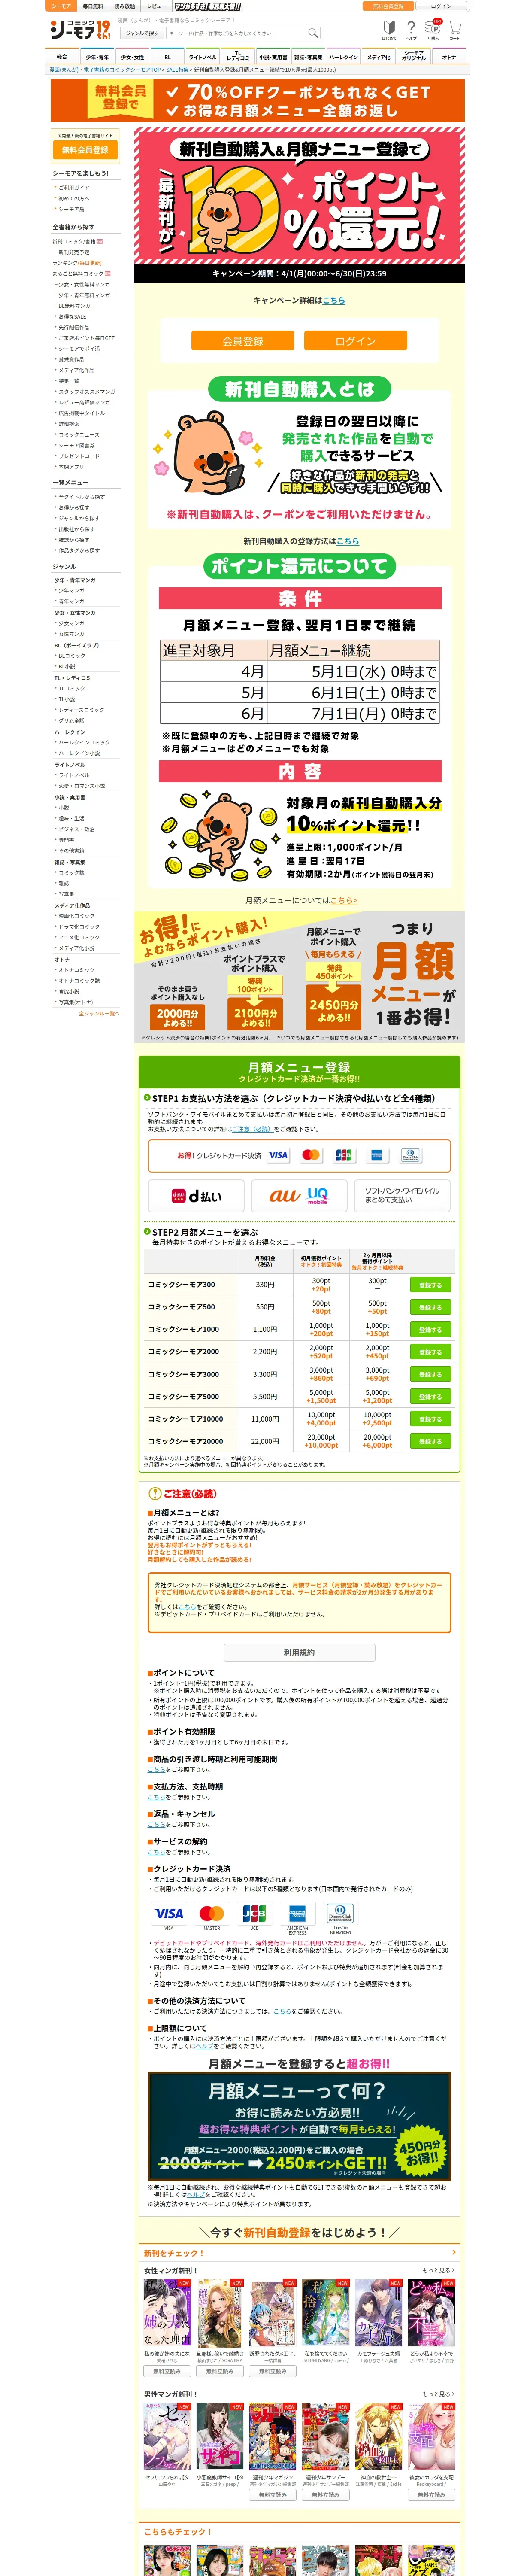
Task: Click the Visa card icon in credit card row
Action: click(x=278, y=1155)
